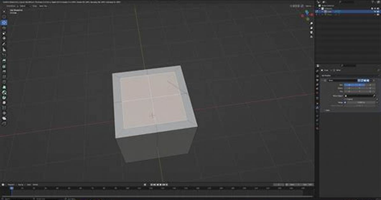Screen dimensions: 381x200
Task: Open the Output properties tab
Action: [x=317, y=80]
